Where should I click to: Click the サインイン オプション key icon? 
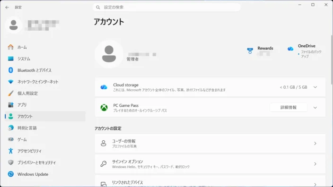click(104, 164)
